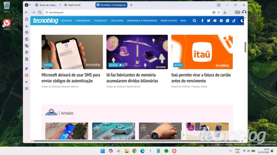Open Tecnoblog search icon
Screen dimensions: 277x155
click(x=194, y=21)
